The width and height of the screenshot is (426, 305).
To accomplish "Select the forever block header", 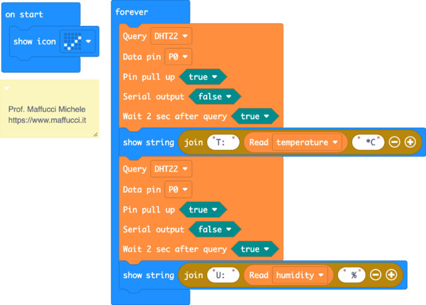I will pos(132,12).
